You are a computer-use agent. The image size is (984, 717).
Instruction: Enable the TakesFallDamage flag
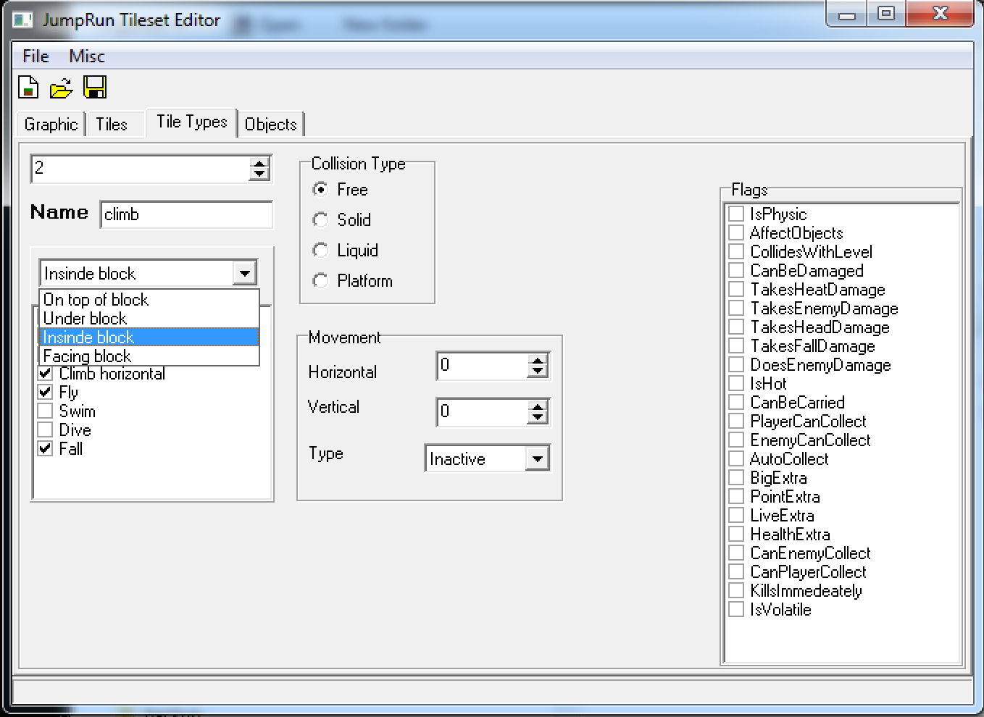(736, 346)
